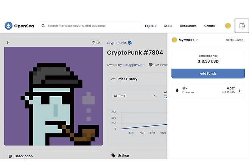The height and width of the screenshot is (166, 249).
Task: Click the $19.33 USD total balance
Action: click(208, 61)
